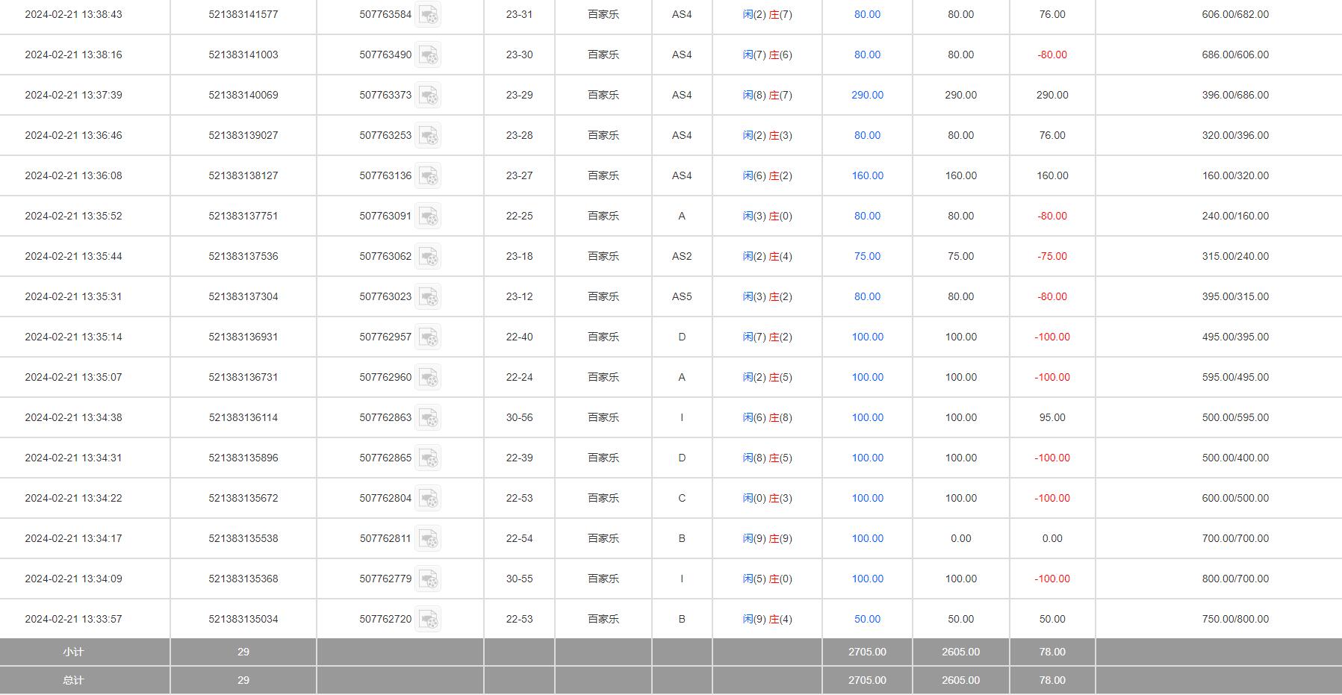
Task: Select balance value 750.00/800.00
Action: 1235,619
